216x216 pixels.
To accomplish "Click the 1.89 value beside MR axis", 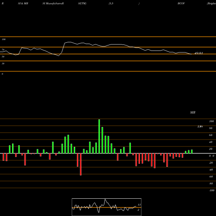I will [200, 127].
